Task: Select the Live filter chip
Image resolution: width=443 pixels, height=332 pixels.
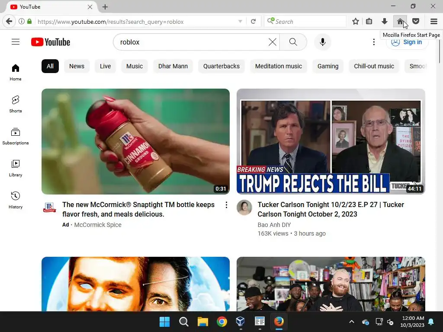Action: pyautogui.click(x=106, y=66)
